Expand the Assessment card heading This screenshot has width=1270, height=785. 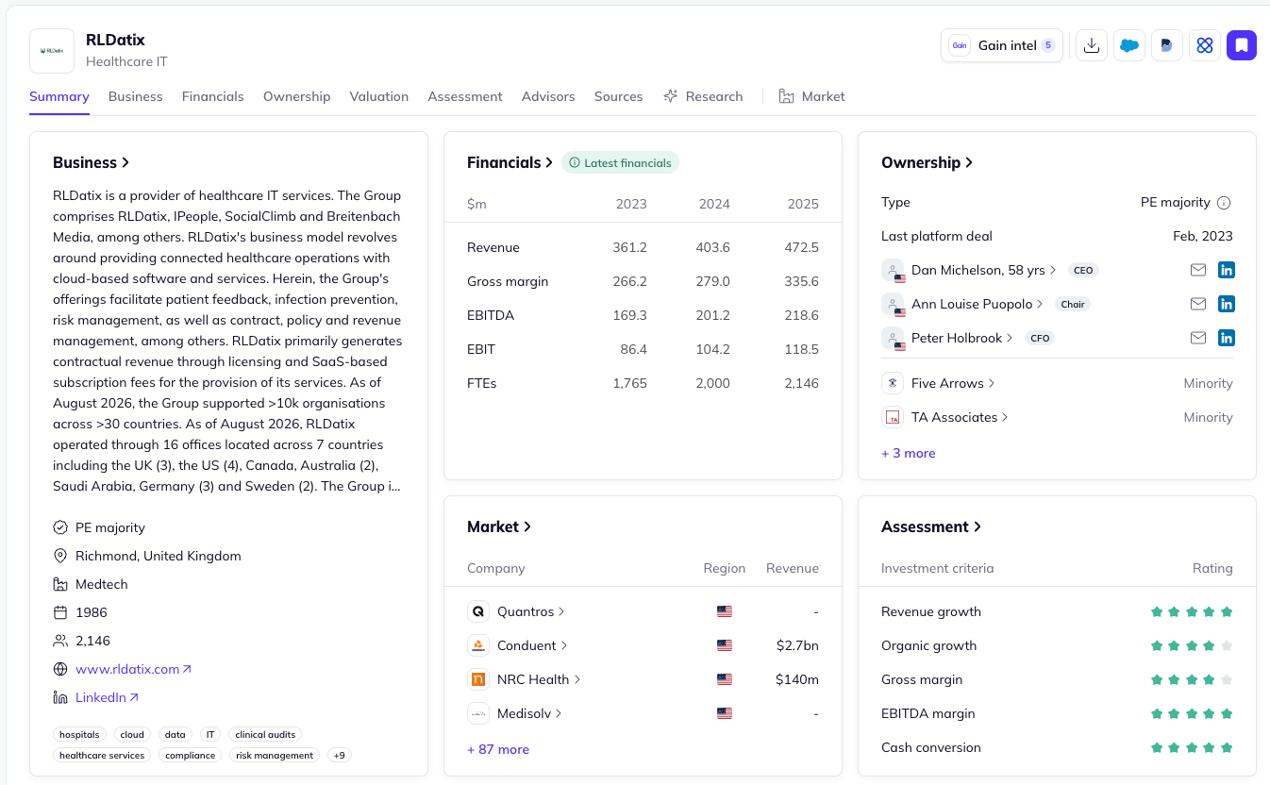[931, 526]
